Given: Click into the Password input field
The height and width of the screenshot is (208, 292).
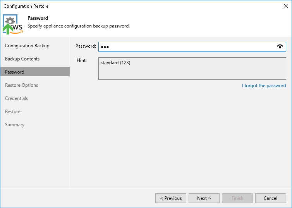Looking at the screenshot, I should pos(186,46).
